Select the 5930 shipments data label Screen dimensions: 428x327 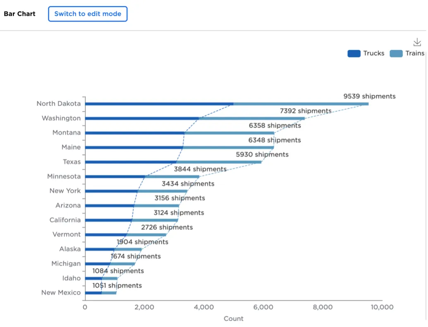coord(262,154)
